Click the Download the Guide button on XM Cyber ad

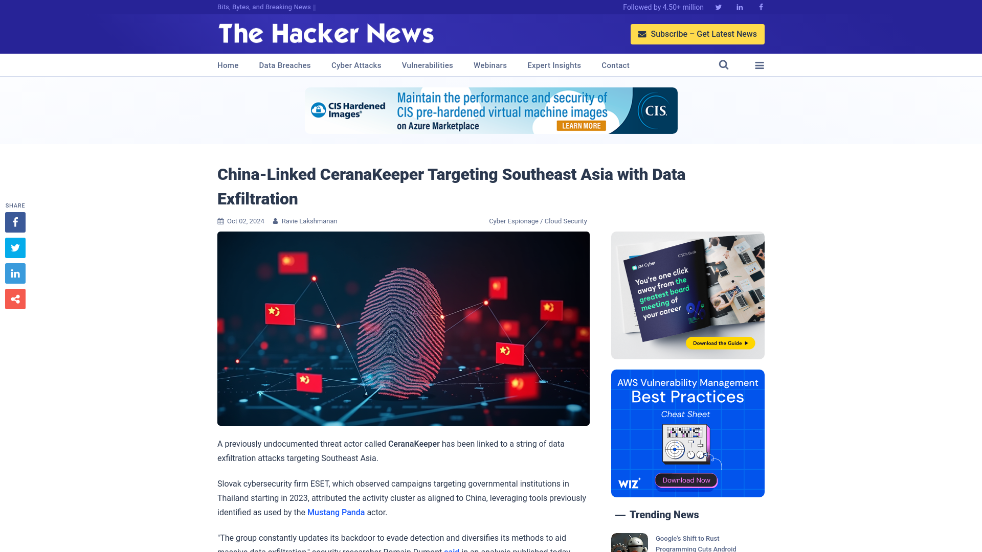pos(719,343)
